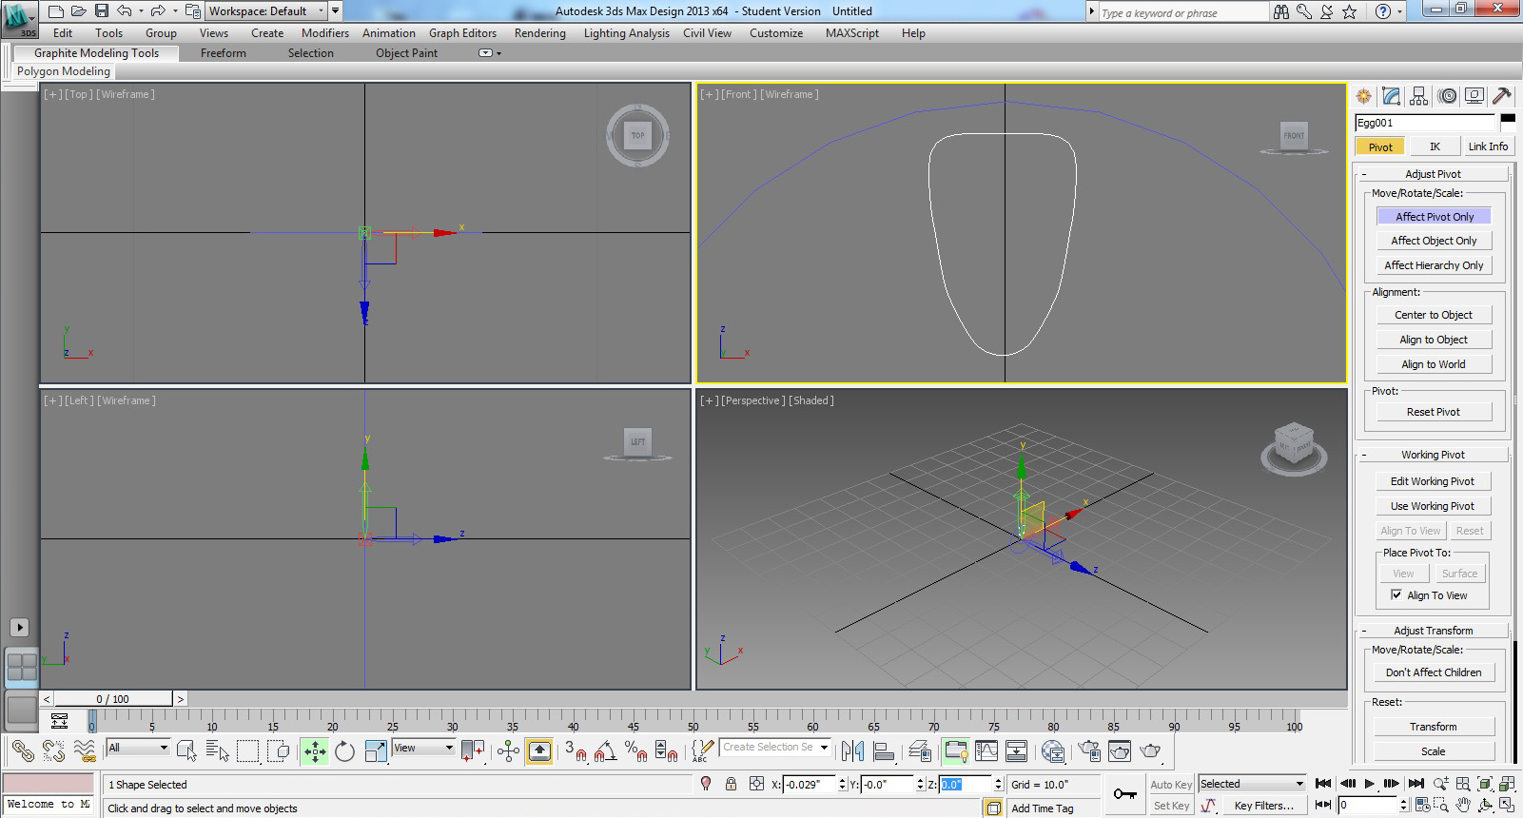Click the Egg001 object name field
The height and width of the screenshot is (818, 1523).
click(1425, 123)
